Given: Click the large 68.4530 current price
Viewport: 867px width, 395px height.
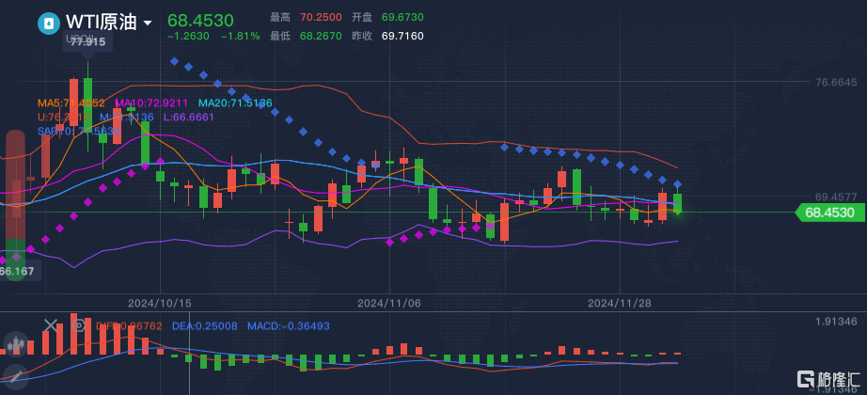Looking at the screenshot, I should click(x=200, y=21).
